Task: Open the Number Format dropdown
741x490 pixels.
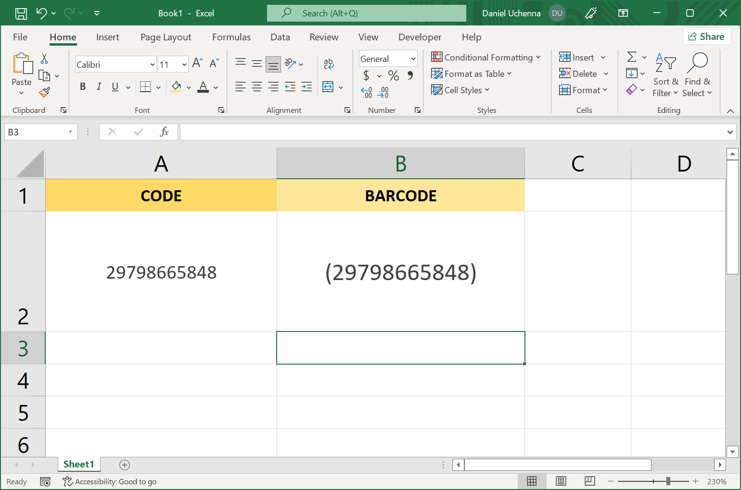Action: click(388, 58)
